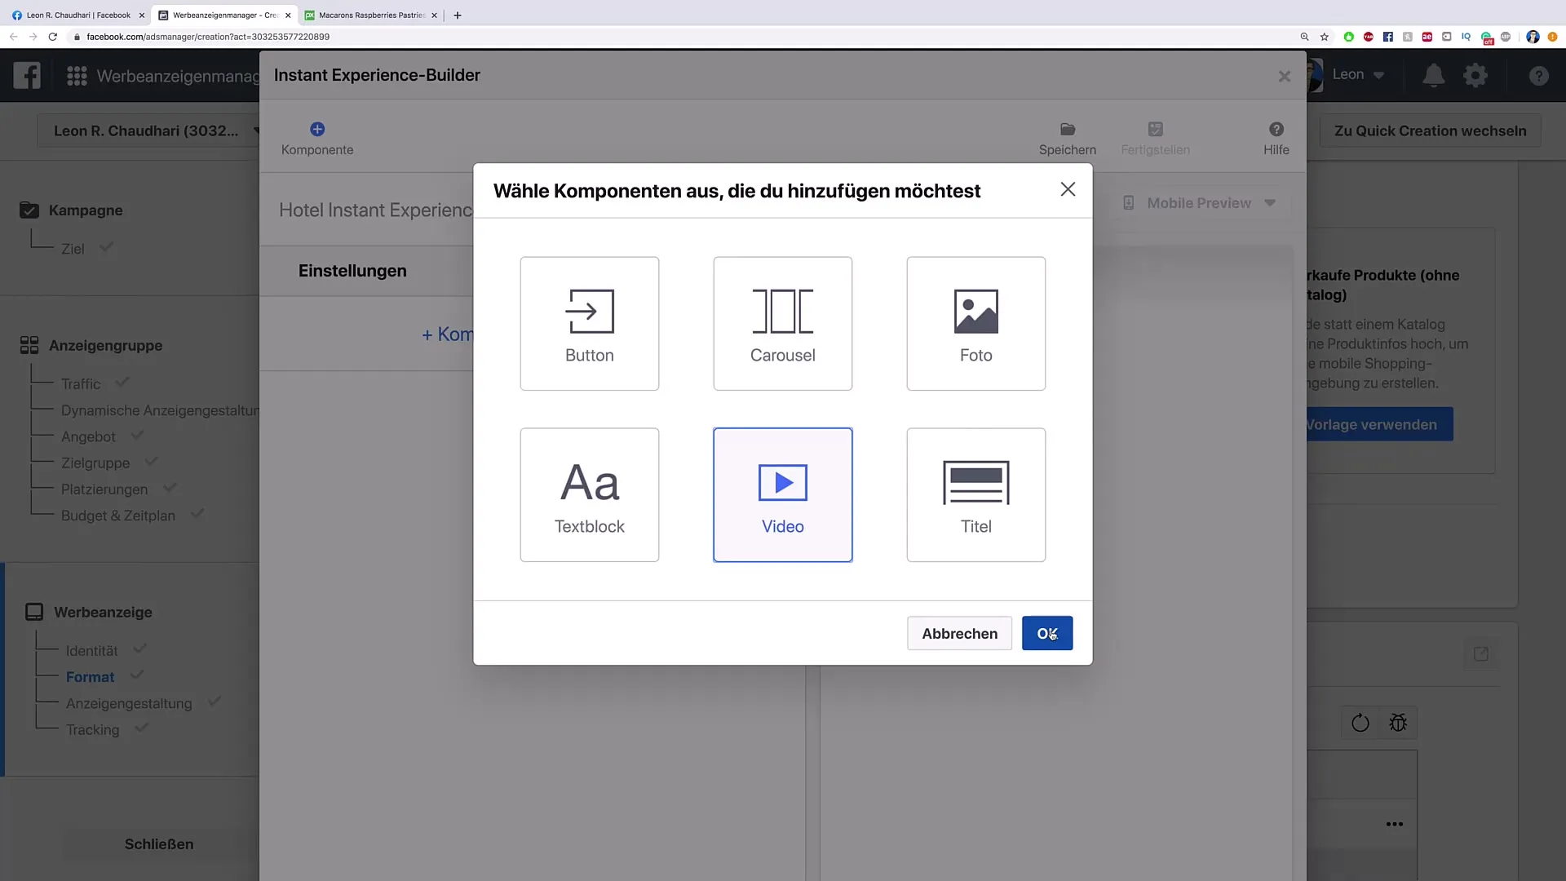
Task: Deselect the Video component tile
Action: 782,494
